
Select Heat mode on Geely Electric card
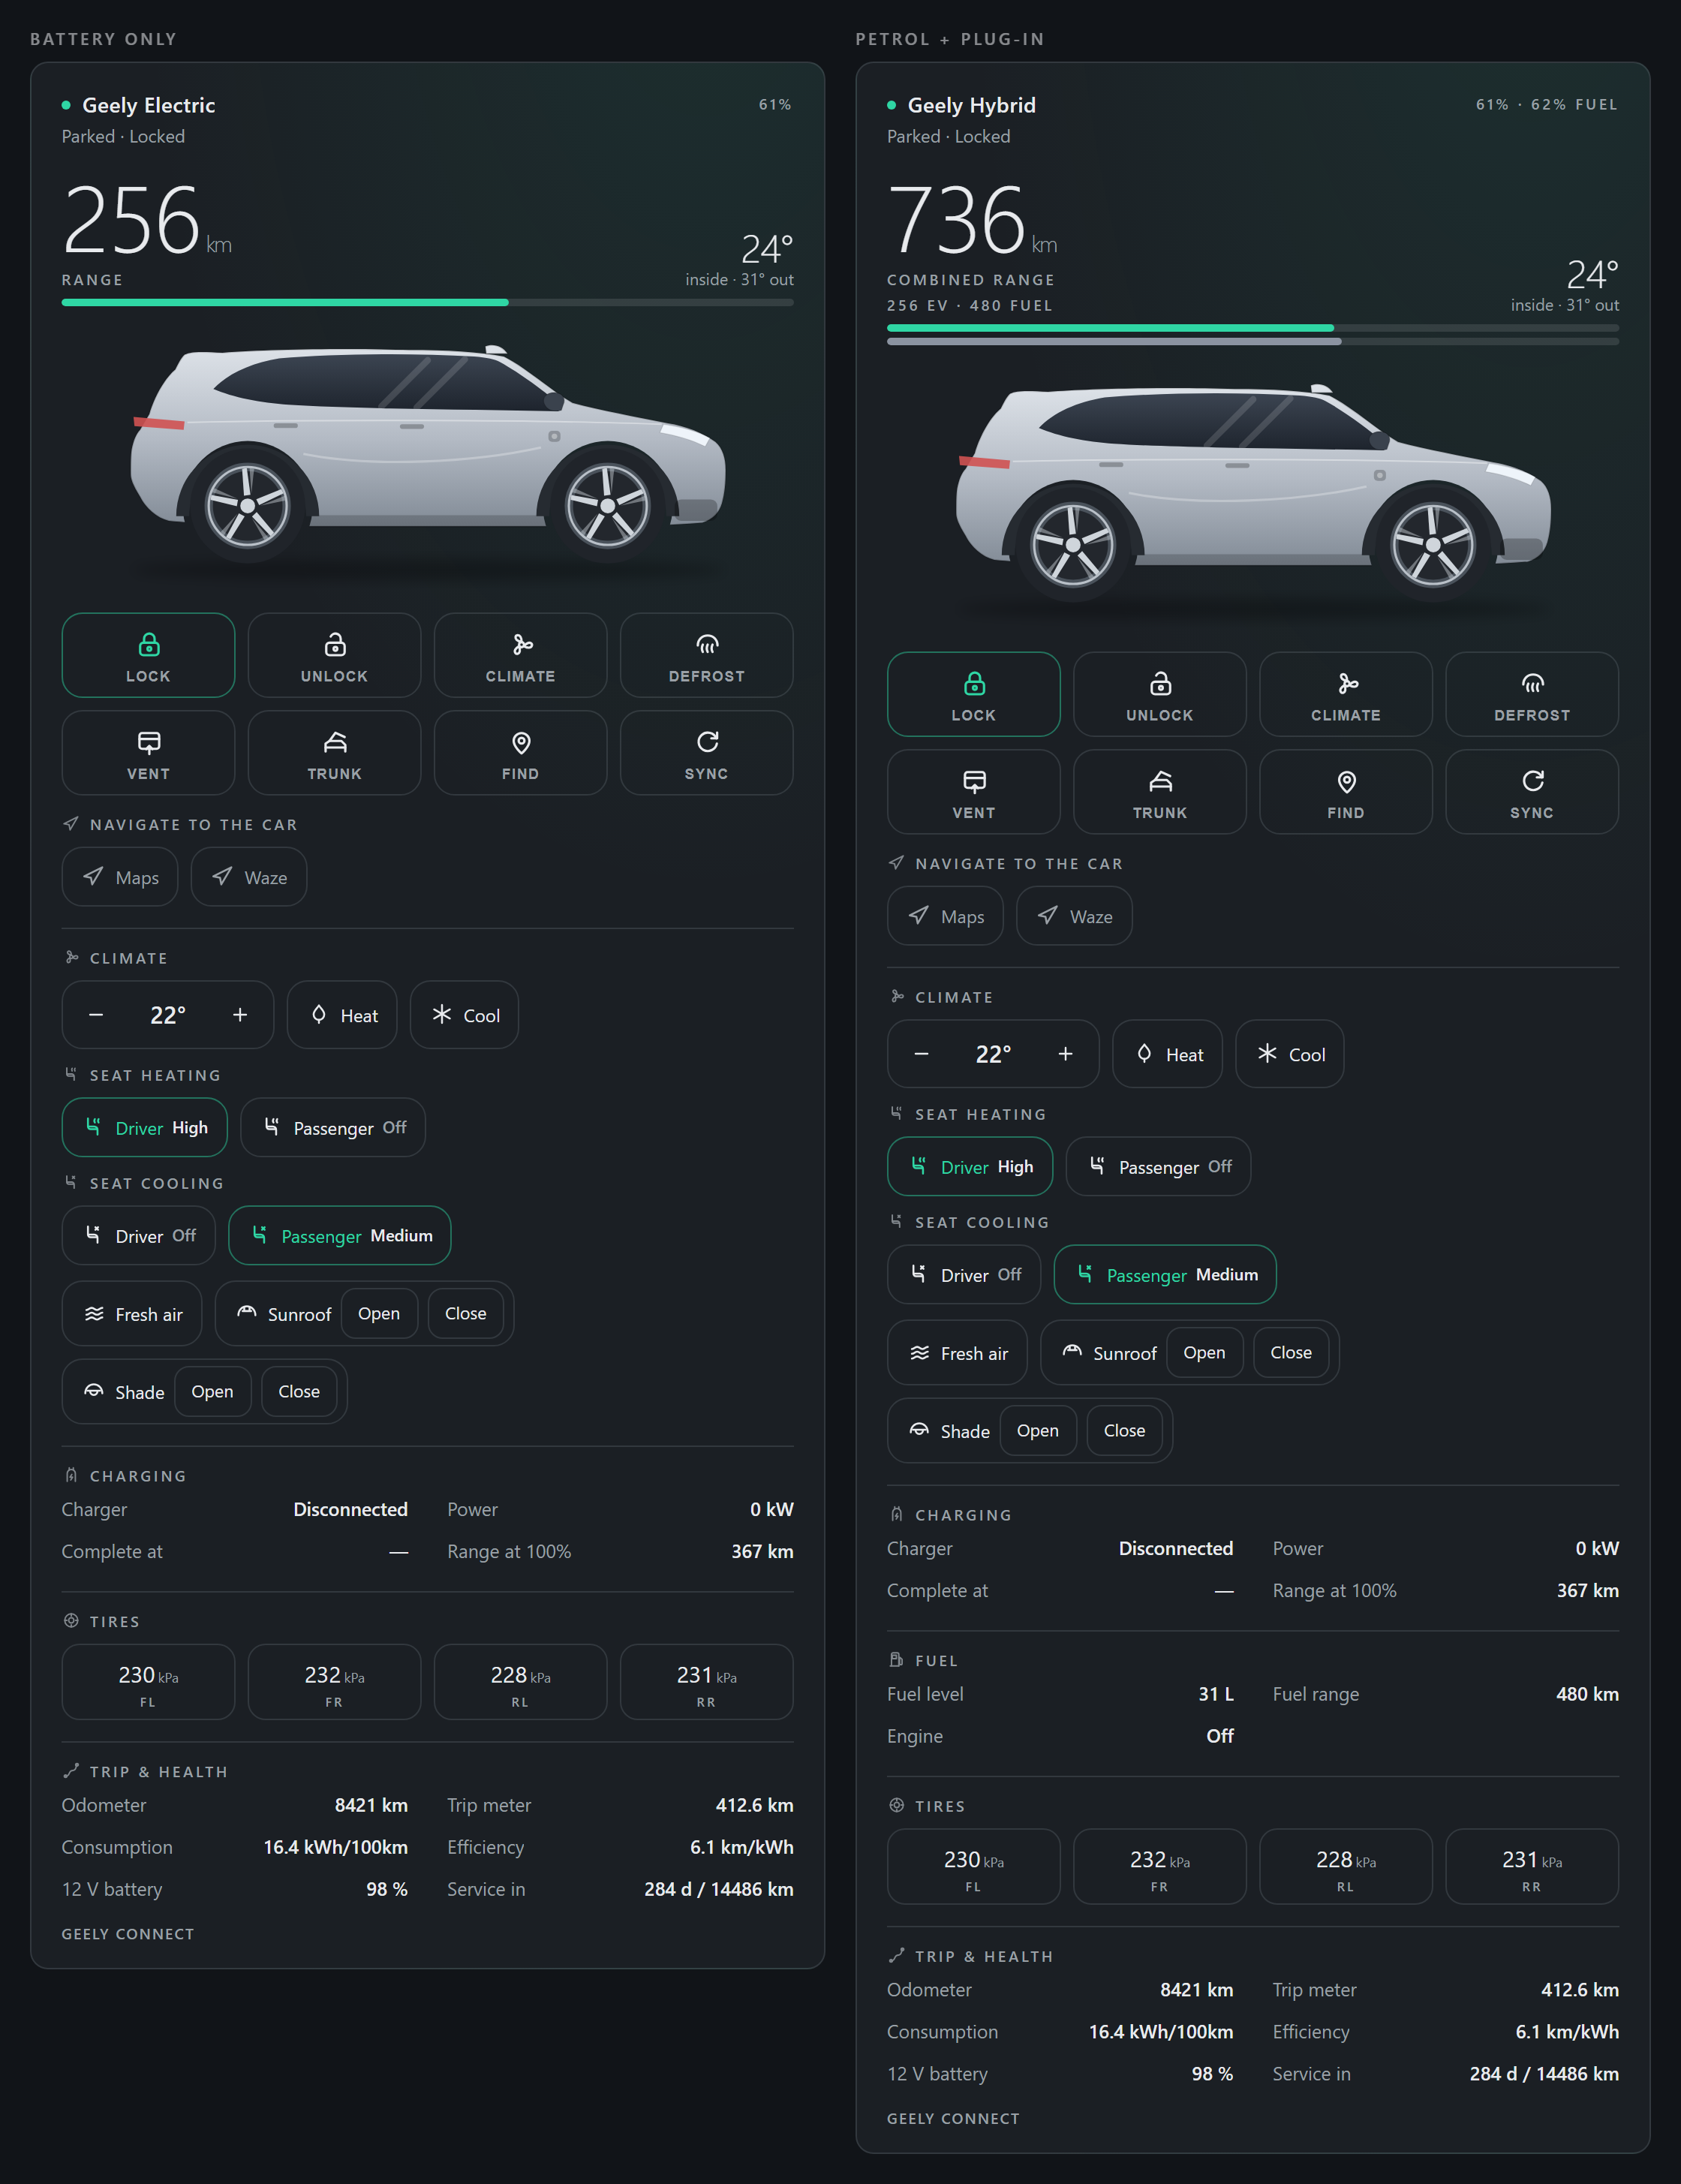[342, 1015]
